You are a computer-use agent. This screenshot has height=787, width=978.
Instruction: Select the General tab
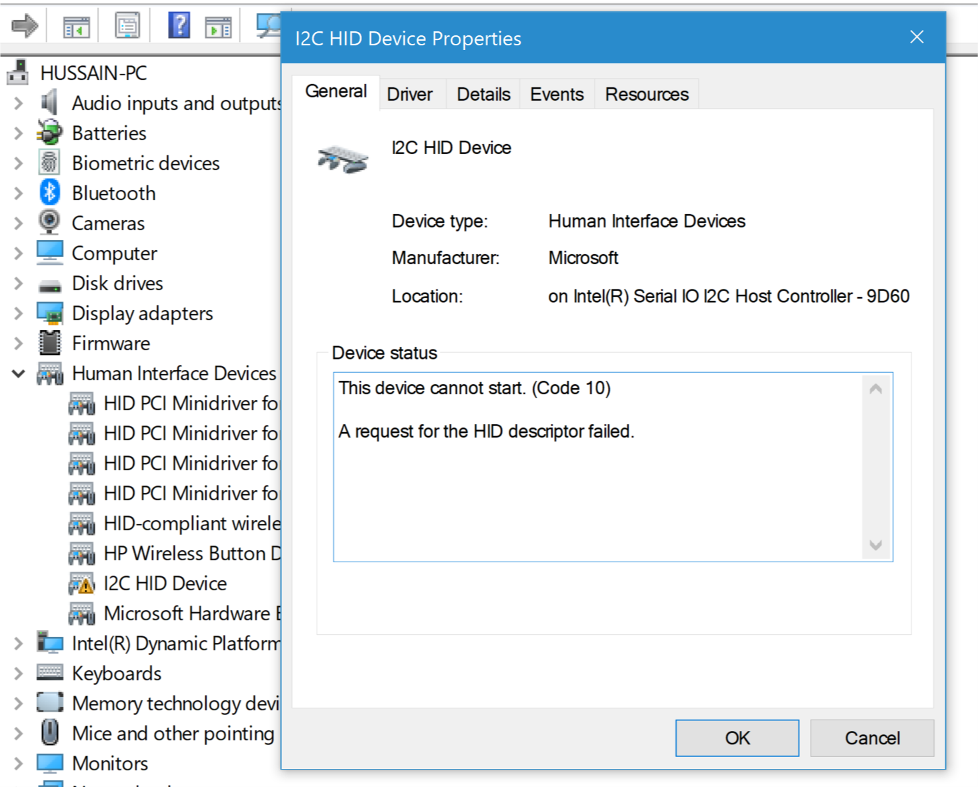pyautogui.click(x=336, y=91)
